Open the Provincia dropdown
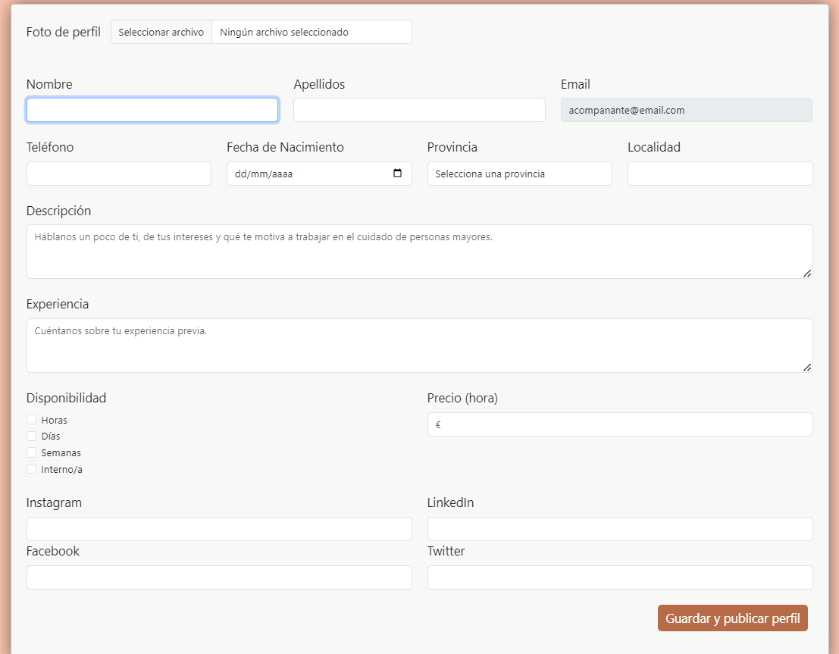 pos(520,174)
